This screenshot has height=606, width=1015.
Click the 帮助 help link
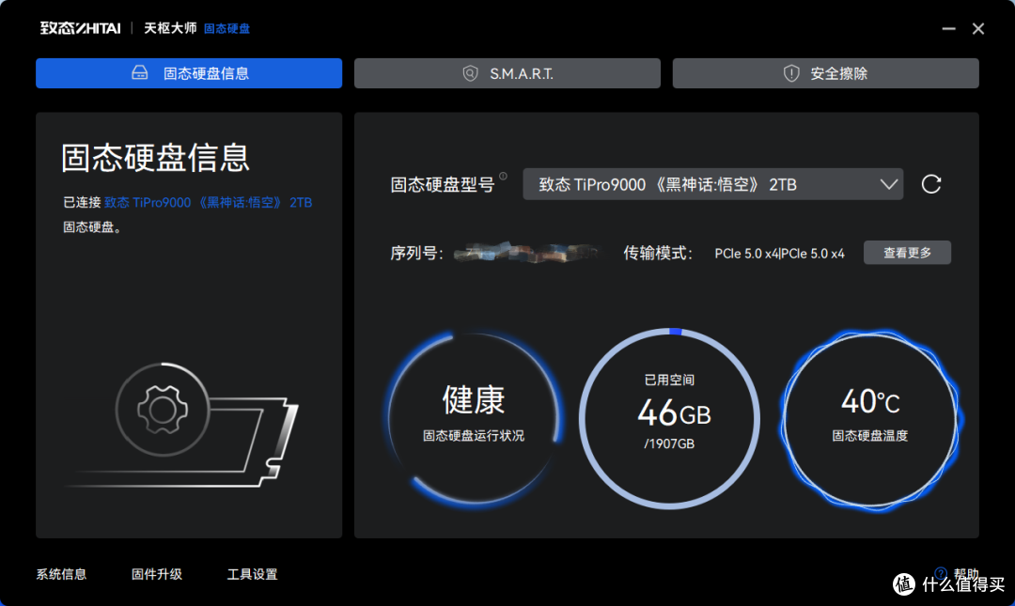pos(965,574)
